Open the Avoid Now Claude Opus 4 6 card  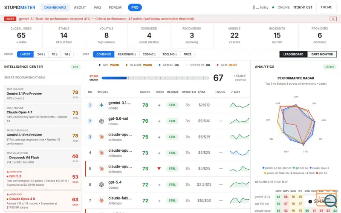[42, 201]
